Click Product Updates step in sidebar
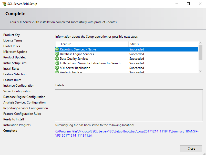Image resolution: width=206 pixels, height=155 pixels. tap(15, 57)
